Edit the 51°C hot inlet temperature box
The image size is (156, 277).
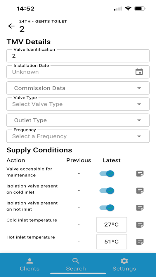(x=112, y=242)
